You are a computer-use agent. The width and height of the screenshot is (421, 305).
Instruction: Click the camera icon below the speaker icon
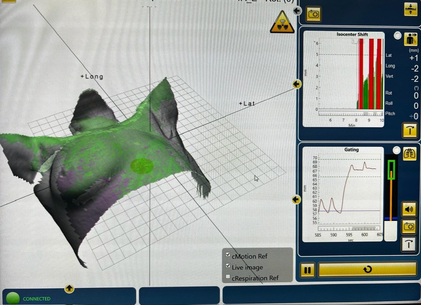point(409,226)
